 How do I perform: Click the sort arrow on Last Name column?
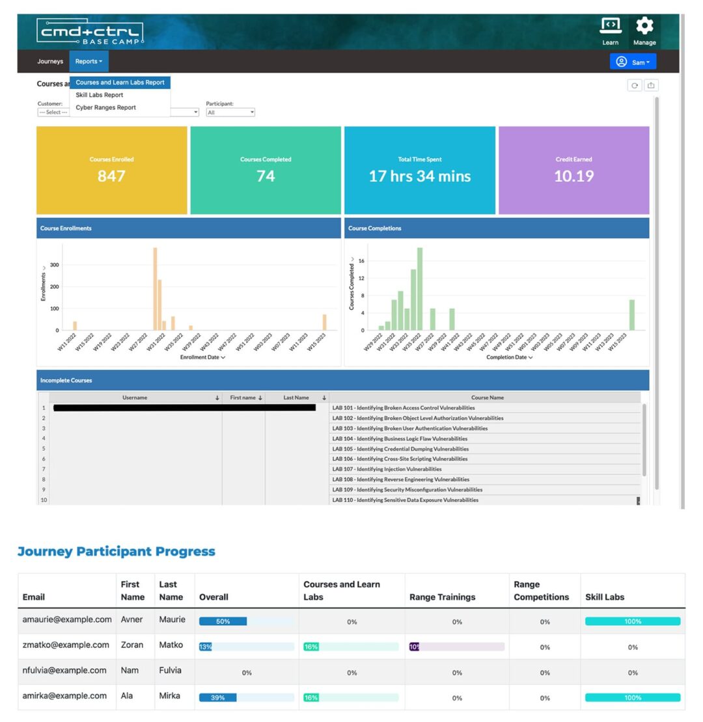tap(324, 397)
